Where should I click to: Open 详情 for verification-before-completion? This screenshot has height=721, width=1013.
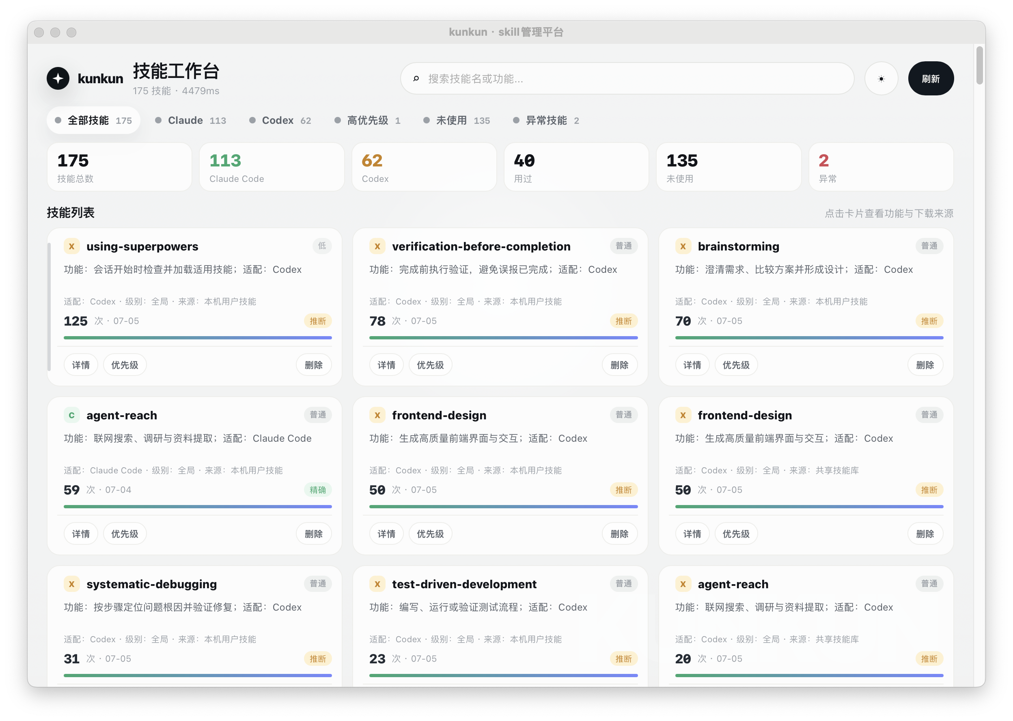(x=386, y=365)
